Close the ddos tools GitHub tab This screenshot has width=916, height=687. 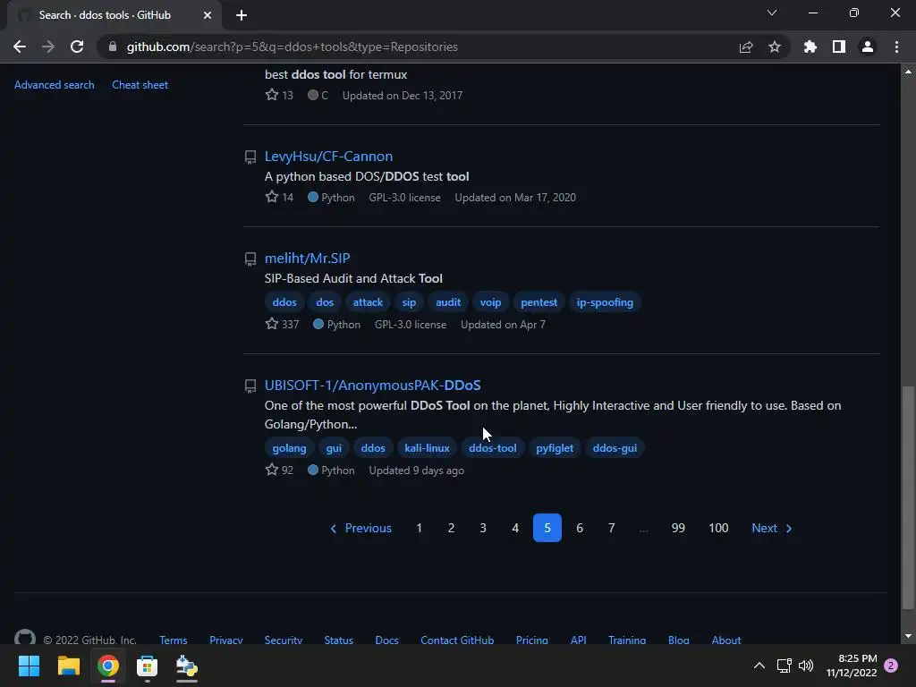(208, 15)
